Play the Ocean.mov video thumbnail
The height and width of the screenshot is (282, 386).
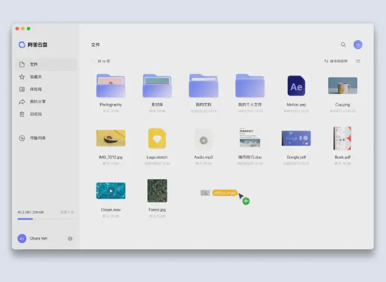tap(111, 190)
